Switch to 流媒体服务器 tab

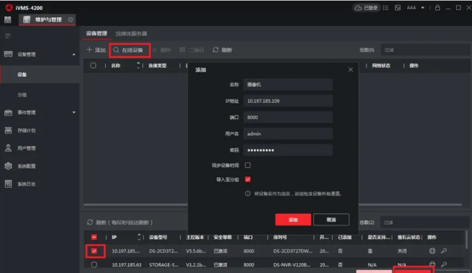[131, 34]
